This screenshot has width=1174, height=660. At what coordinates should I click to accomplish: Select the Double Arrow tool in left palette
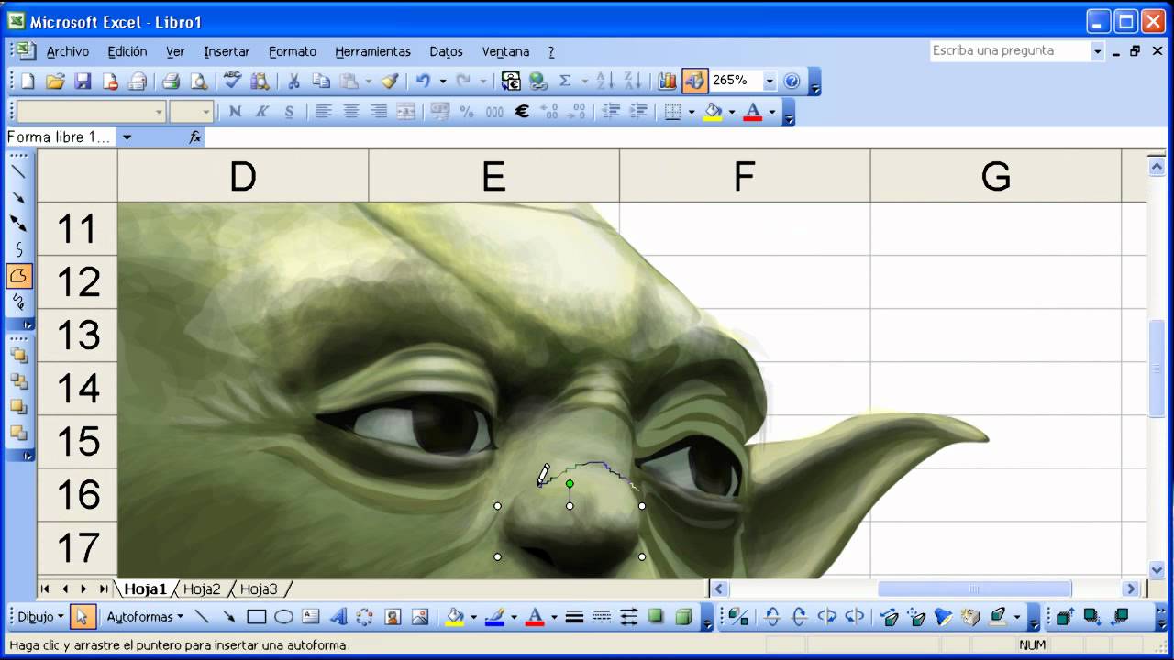18,223
